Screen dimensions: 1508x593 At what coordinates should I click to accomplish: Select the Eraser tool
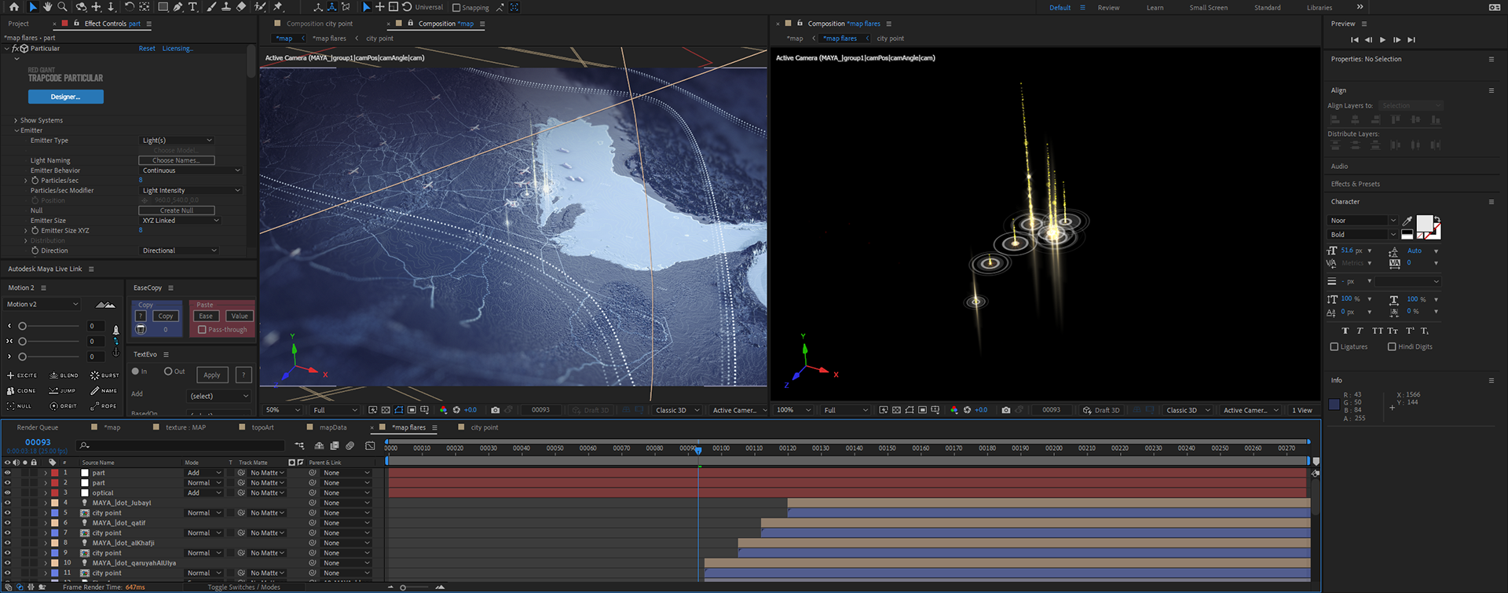tap(241, 7)
